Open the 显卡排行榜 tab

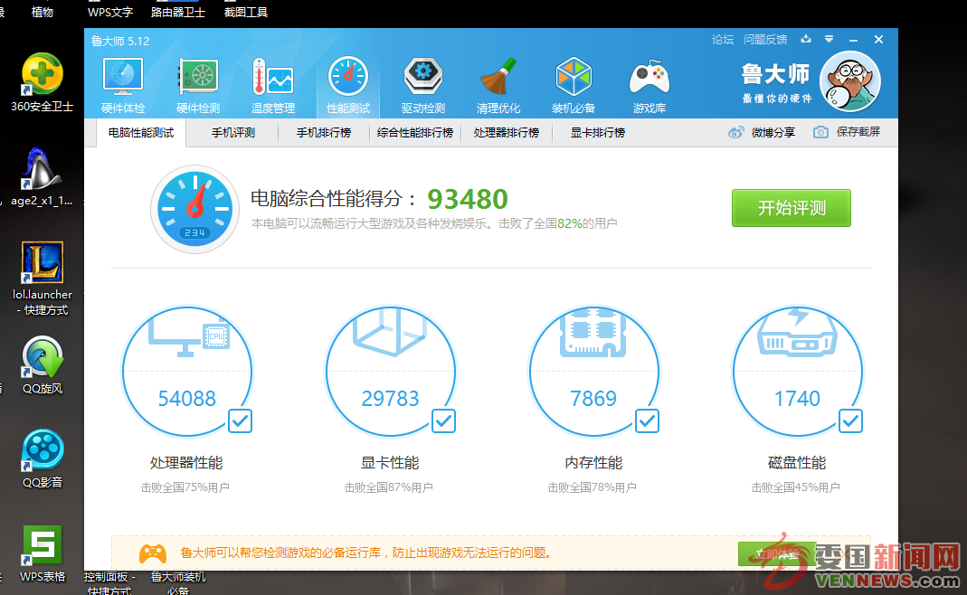click(598, 133)
